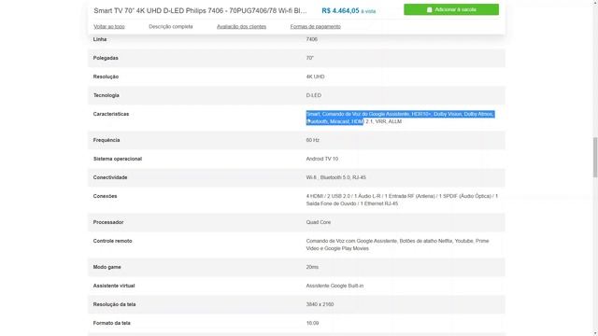This screenshot has height=336, width=598.
Task: Click the Resolução da tela label
Action: click(114, 304)
